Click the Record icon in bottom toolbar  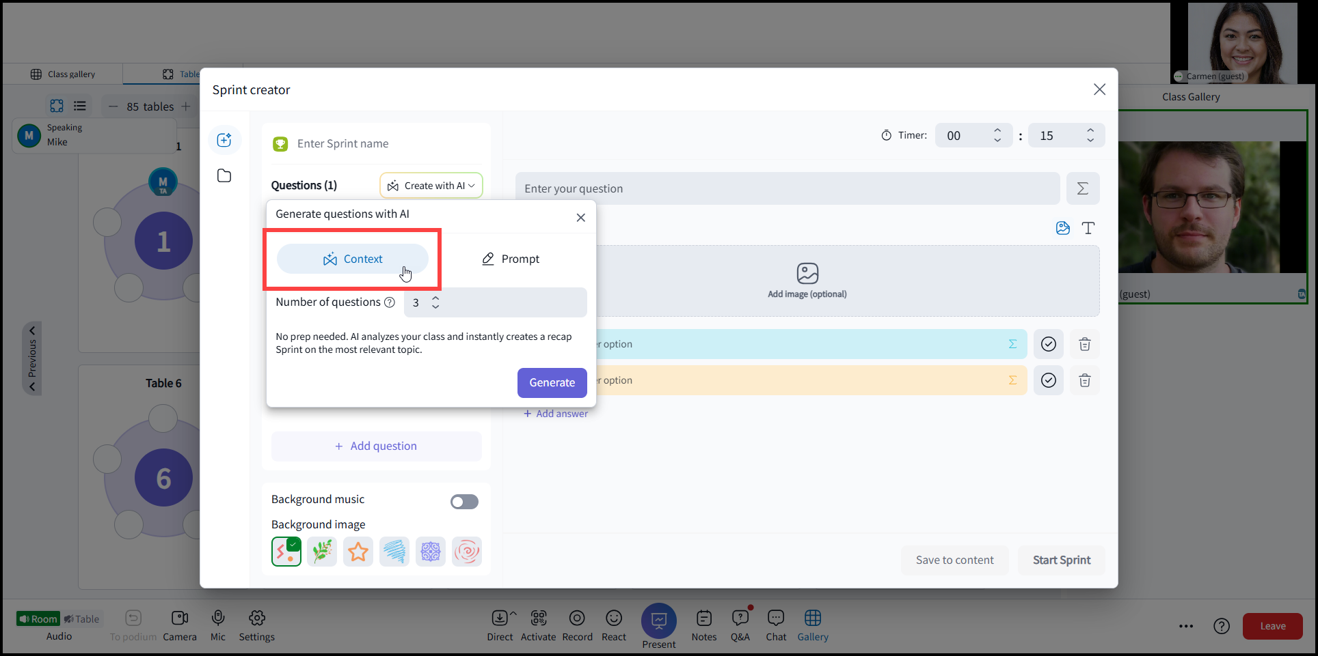[x=577, y=625]
